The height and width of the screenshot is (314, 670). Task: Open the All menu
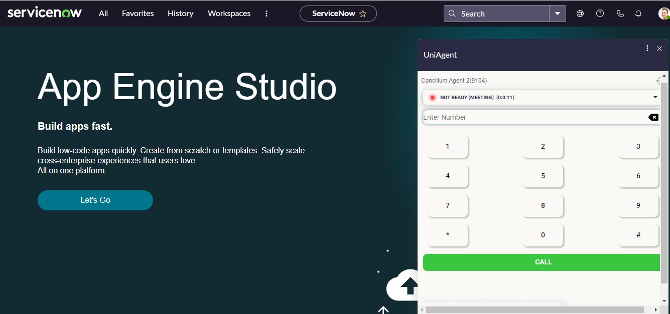click(103, 14)
